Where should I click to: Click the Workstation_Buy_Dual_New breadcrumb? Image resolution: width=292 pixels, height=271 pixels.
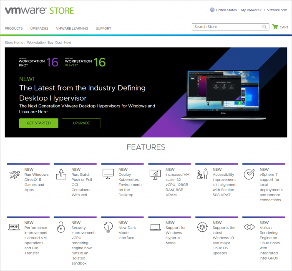[x=49, y=43]
